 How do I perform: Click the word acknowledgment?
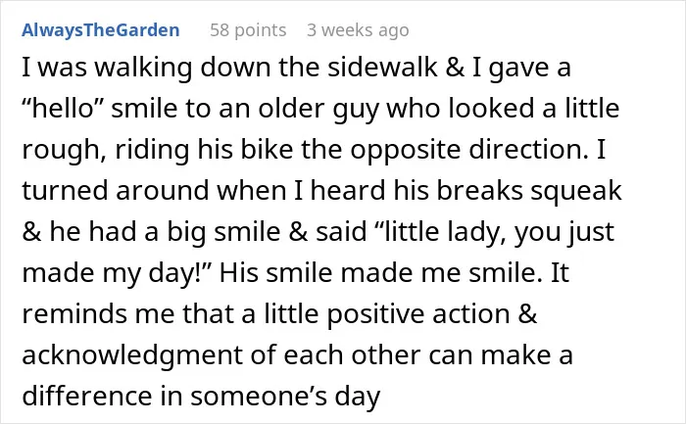pos(131,354)
